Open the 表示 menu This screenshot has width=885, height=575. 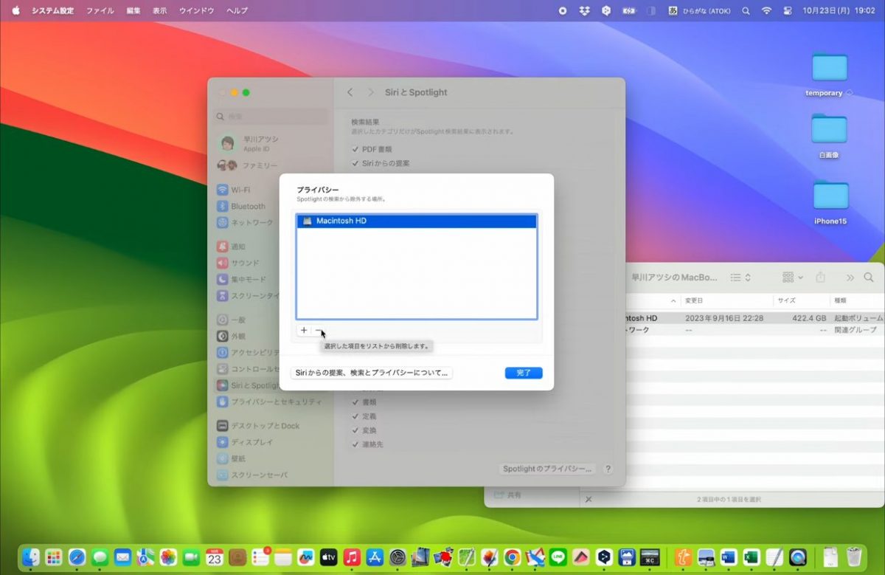(160, 11)
